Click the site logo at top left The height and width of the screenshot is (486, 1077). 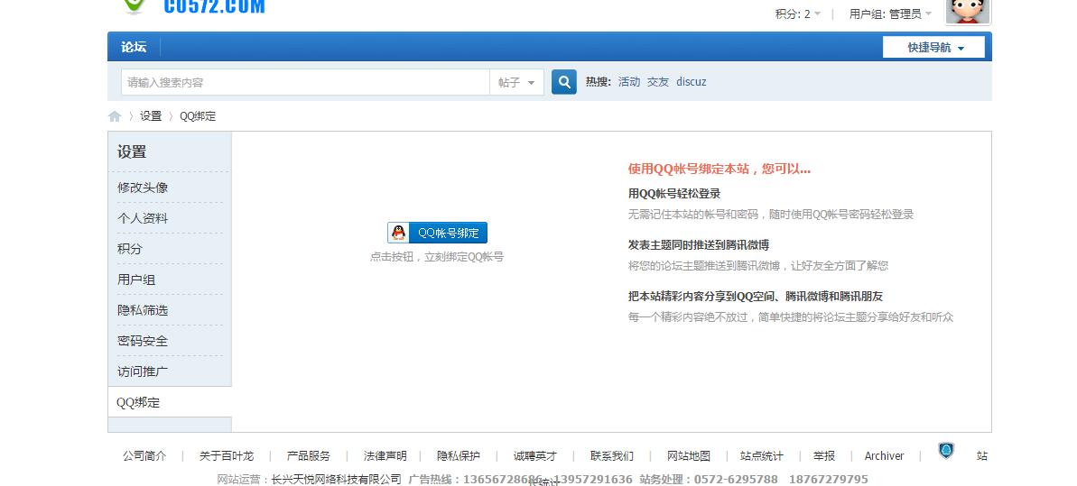(194, 7)
